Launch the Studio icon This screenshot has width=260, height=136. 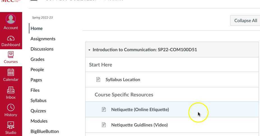(11, 125)
